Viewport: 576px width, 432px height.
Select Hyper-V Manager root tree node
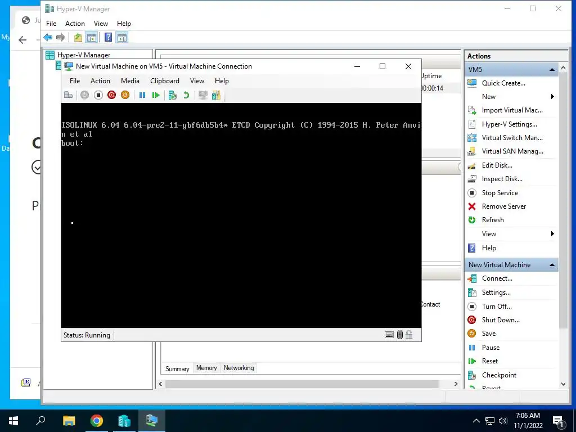[x=83, y=55]
